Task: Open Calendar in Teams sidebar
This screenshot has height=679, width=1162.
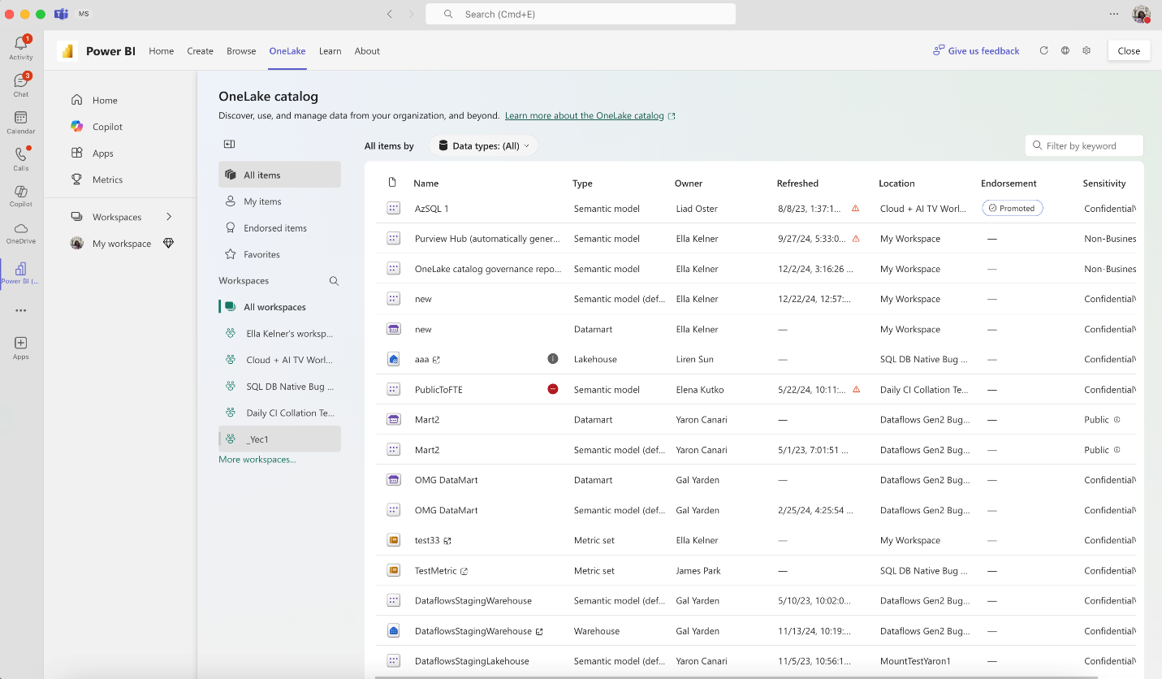Action: pos(21,123)
